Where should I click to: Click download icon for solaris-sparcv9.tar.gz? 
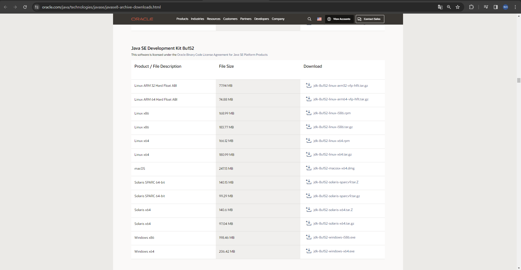[x=309, y=195]
